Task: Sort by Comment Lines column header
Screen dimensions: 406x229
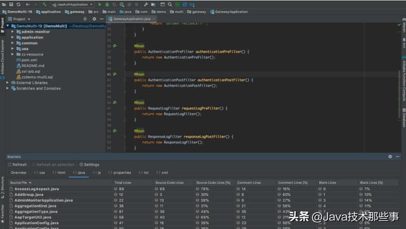Action: 256,183
